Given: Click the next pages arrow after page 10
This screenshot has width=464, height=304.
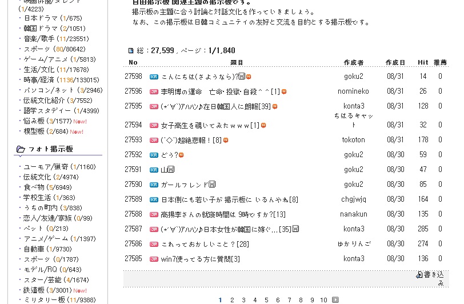Looking at the screenshot, I should (x=335, y=299).
